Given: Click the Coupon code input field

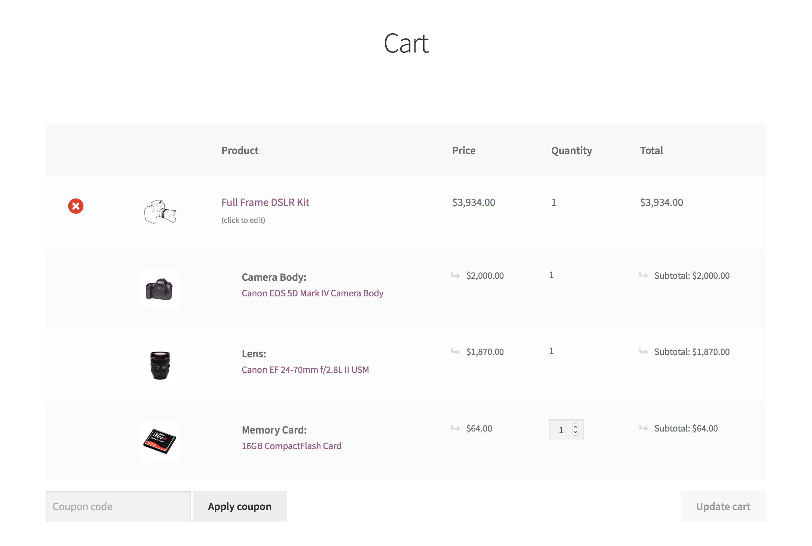Looking at the screenshot, I should (x=118, y=506).
